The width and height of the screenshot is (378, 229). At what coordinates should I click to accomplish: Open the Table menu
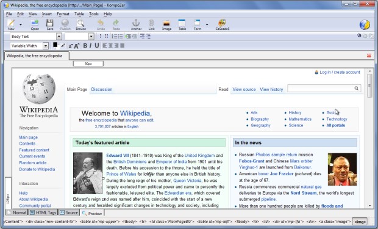(79, 14)
